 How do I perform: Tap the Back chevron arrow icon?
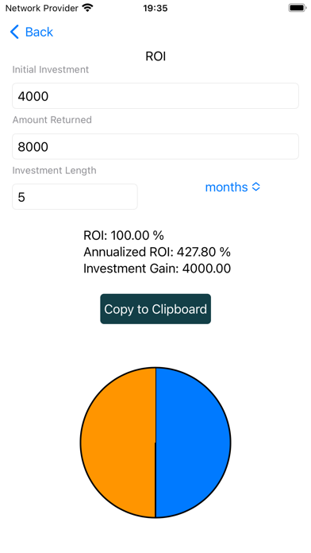(14, 32)
